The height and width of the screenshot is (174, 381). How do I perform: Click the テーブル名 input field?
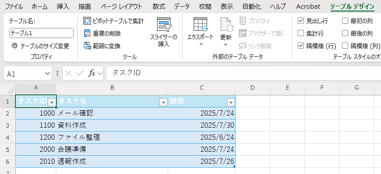pos(41,33)
